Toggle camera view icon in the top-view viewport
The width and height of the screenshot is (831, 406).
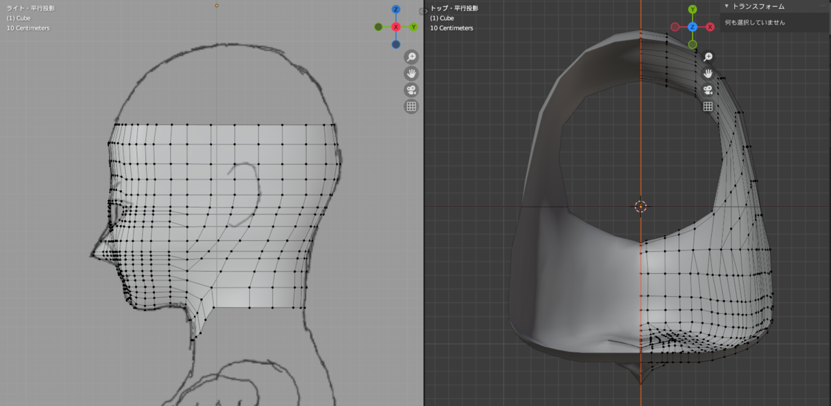708,90
